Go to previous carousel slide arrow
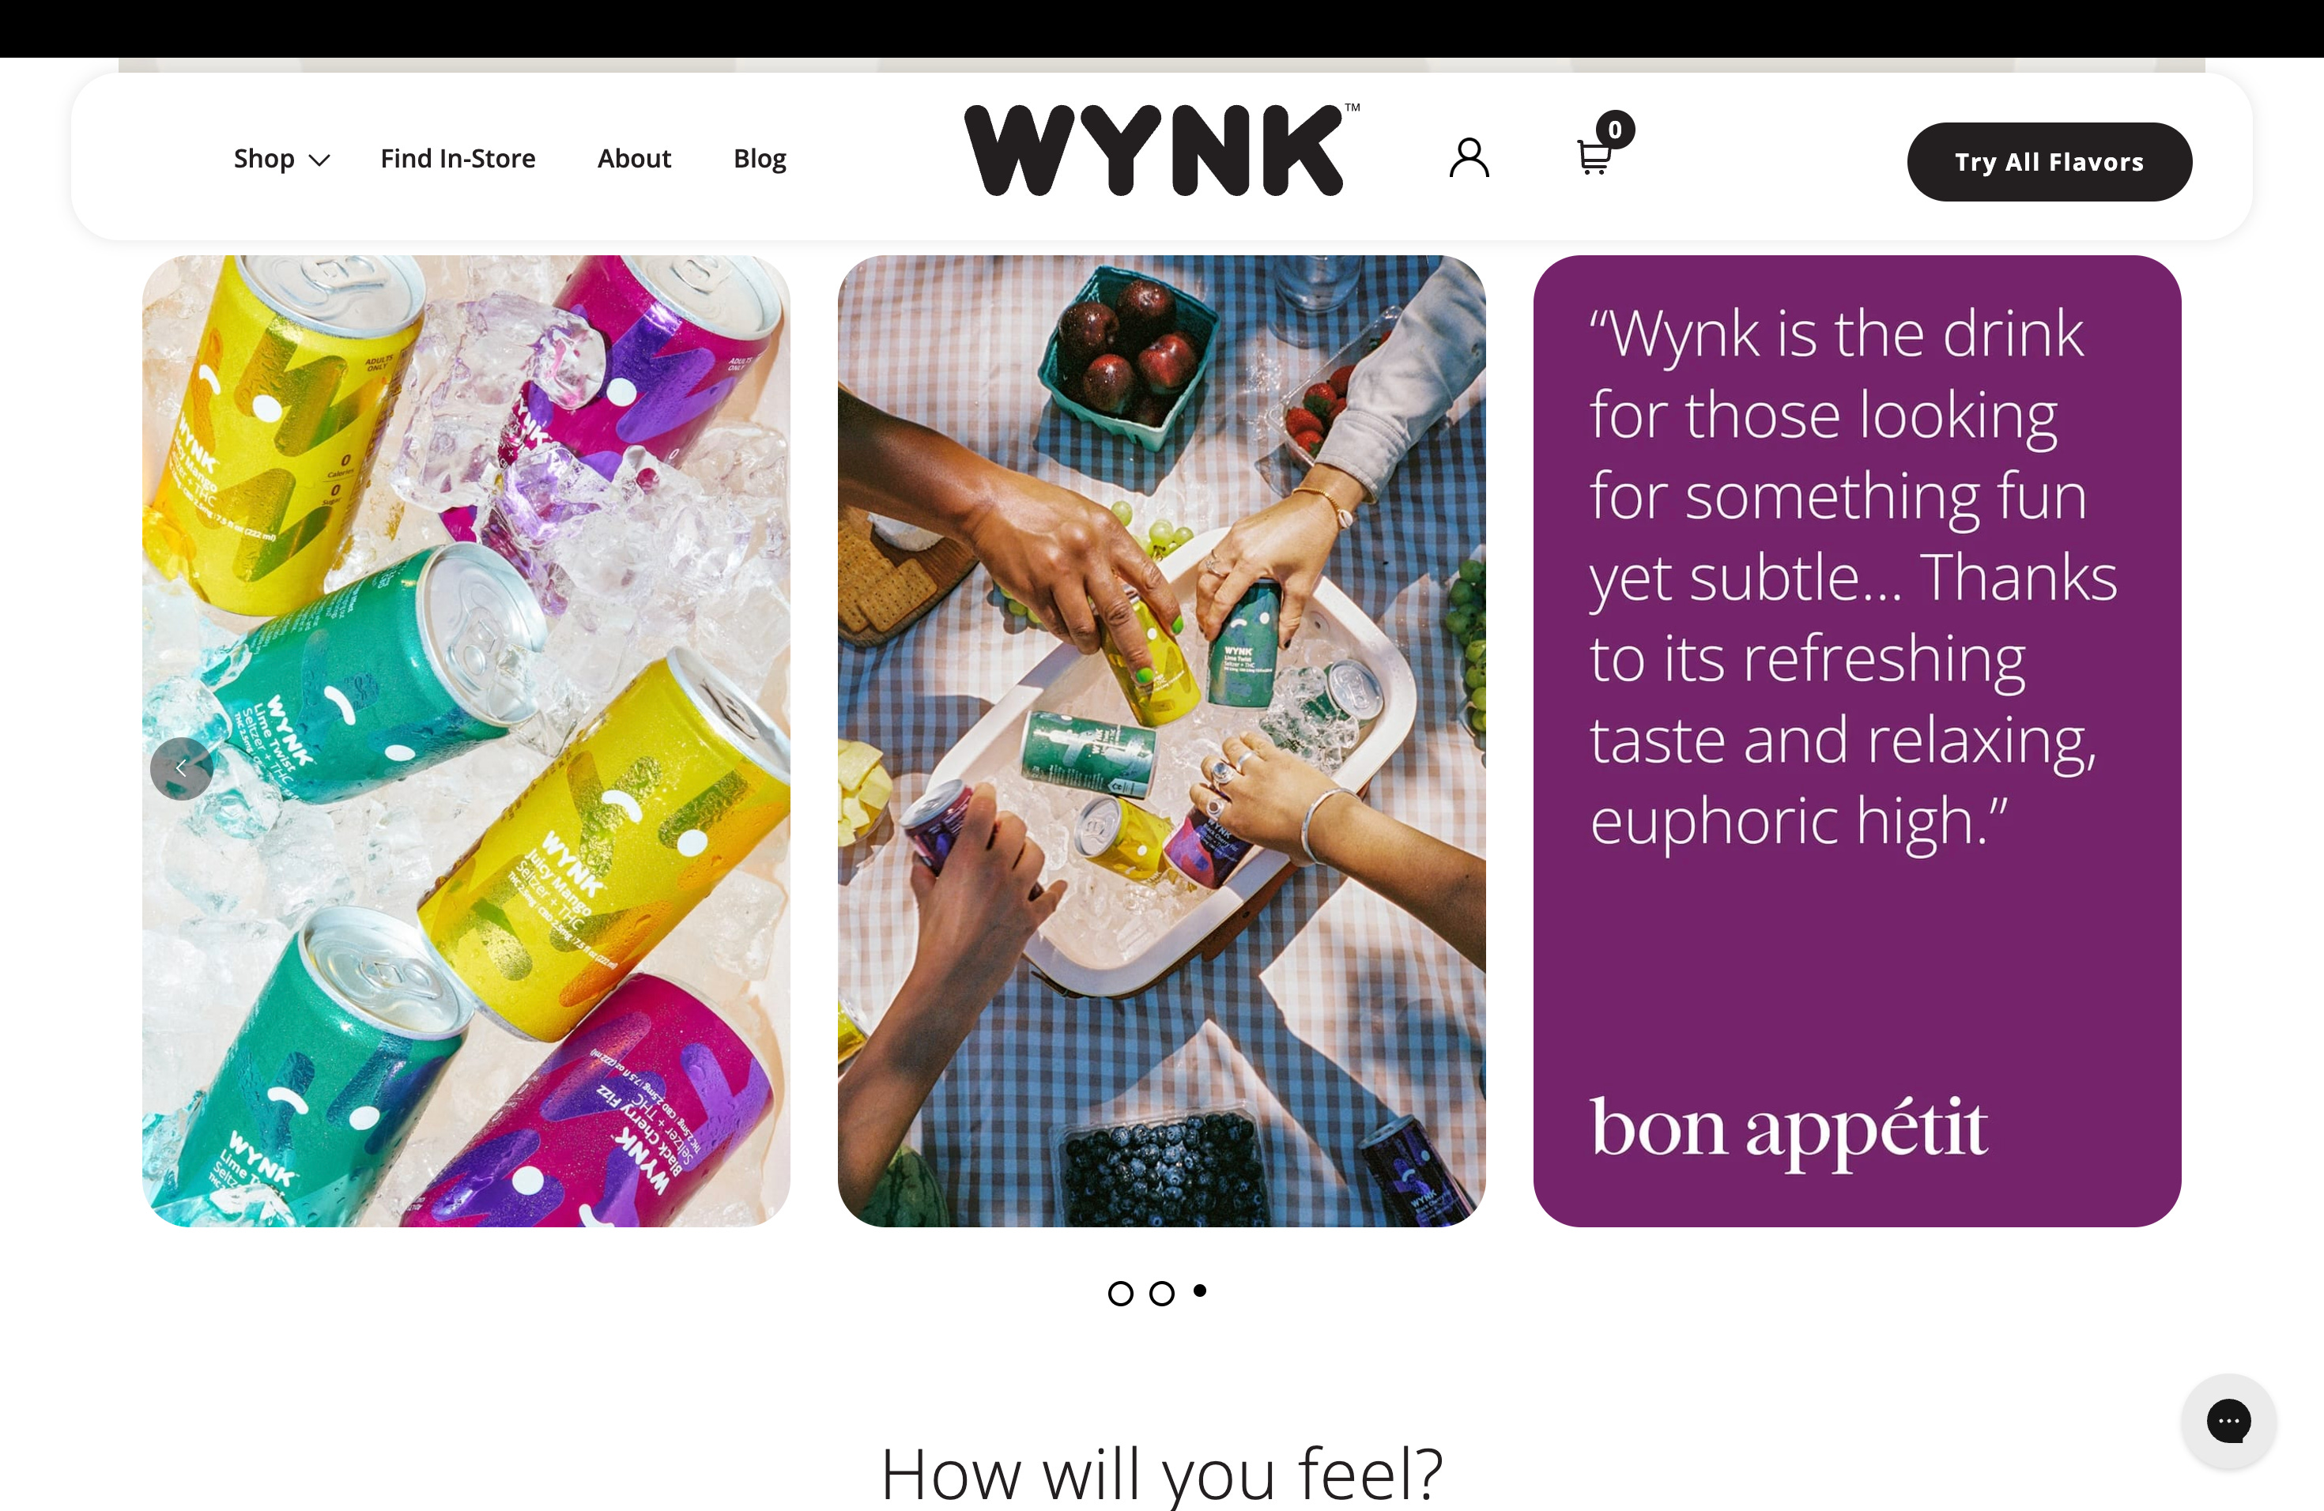The height and width of the screenshot is (1511, 2324). point(182,769)
